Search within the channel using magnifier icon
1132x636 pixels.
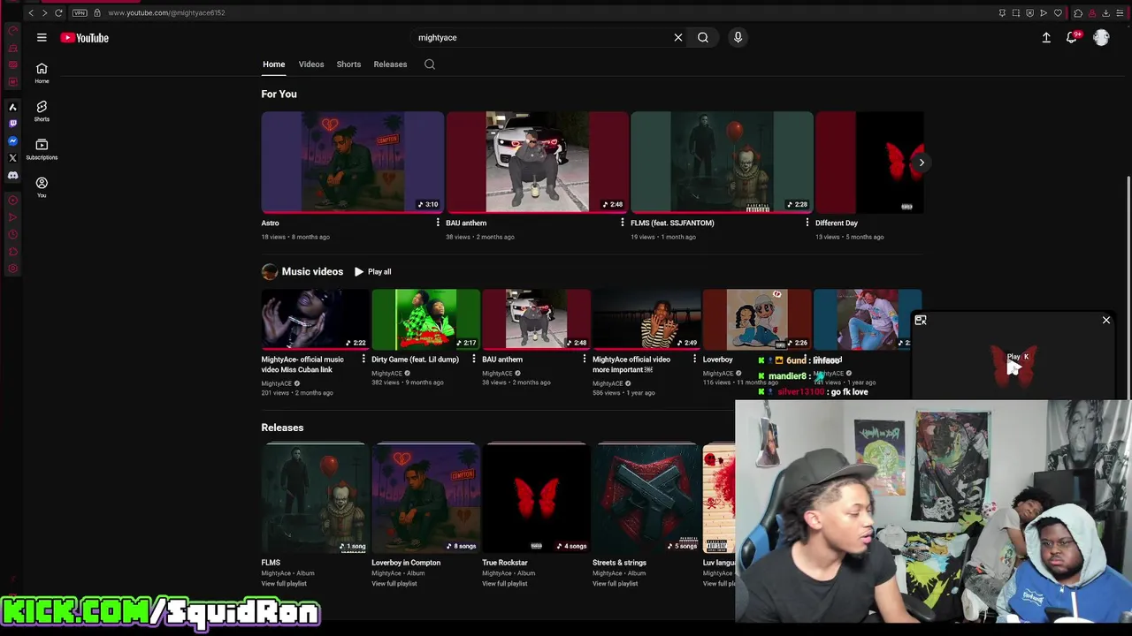pos(430,64)
